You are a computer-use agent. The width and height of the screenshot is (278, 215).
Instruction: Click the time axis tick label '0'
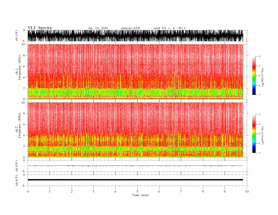[28, 191]
